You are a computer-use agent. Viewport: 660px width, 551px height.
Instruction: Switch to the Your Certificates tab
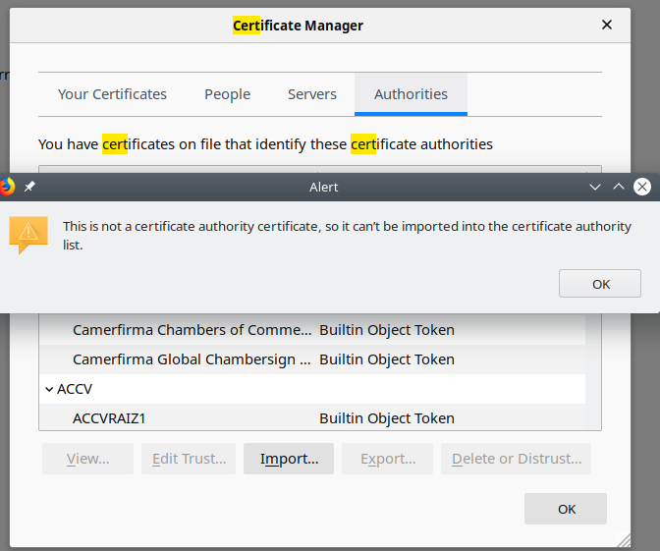pos(112,94)
